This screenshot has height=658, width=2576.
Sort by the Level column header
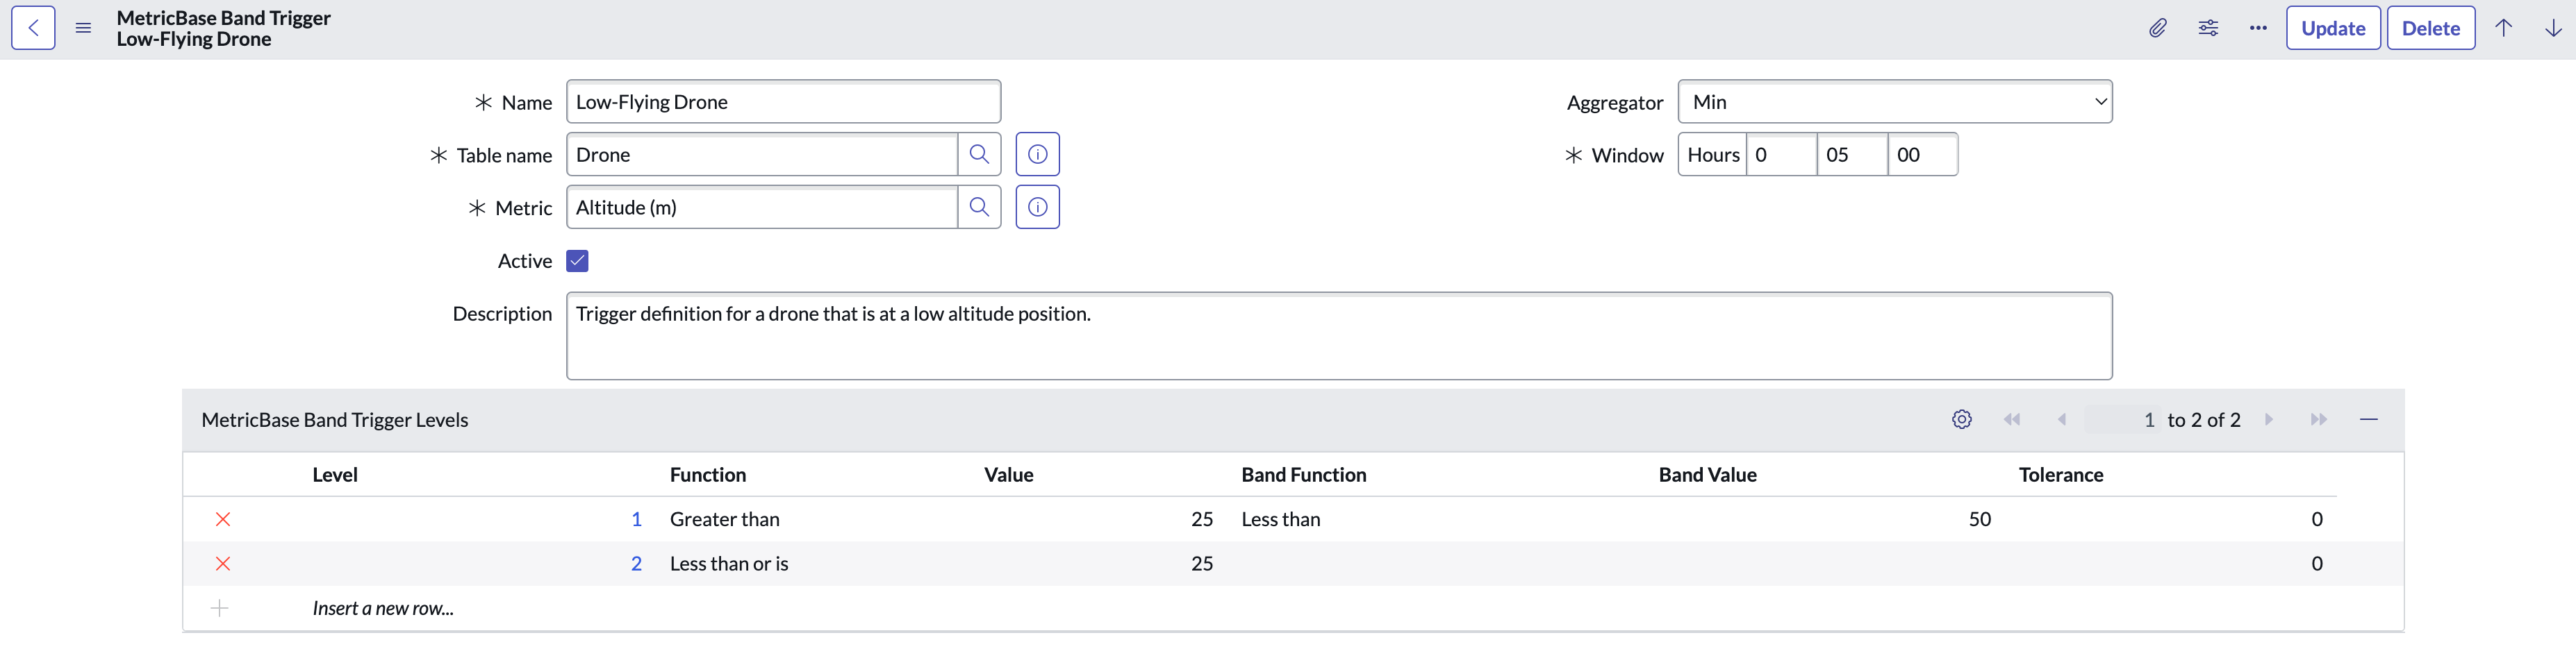(335, 475)
